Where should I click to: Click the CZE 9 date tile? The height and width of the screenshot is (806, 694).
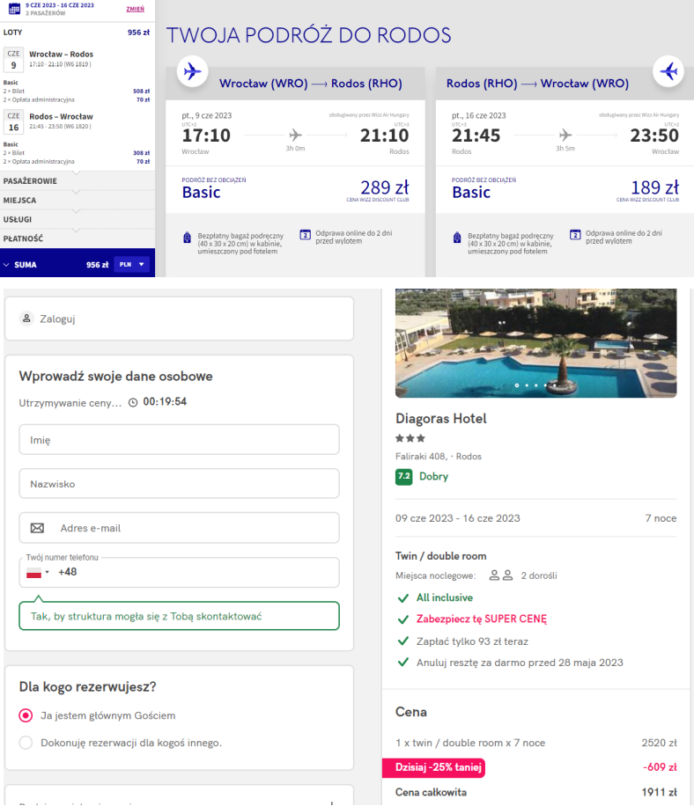pos(13,59)
